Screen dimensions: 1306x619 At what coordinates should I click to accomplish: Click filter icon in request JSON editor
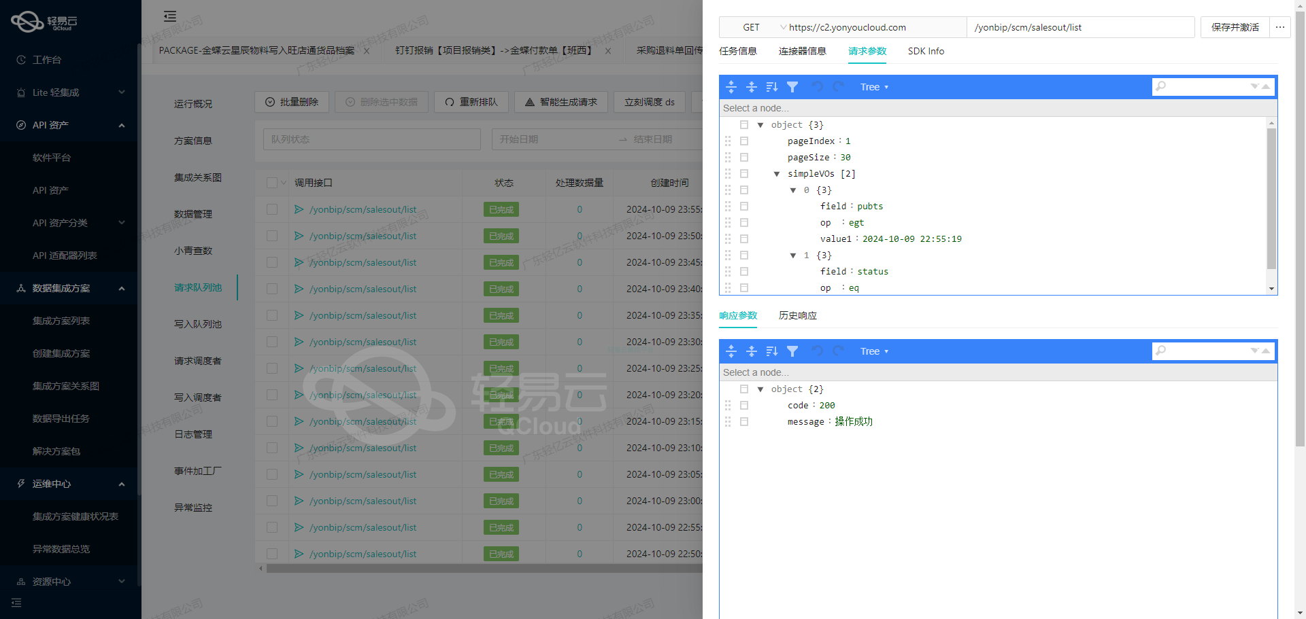792,87
